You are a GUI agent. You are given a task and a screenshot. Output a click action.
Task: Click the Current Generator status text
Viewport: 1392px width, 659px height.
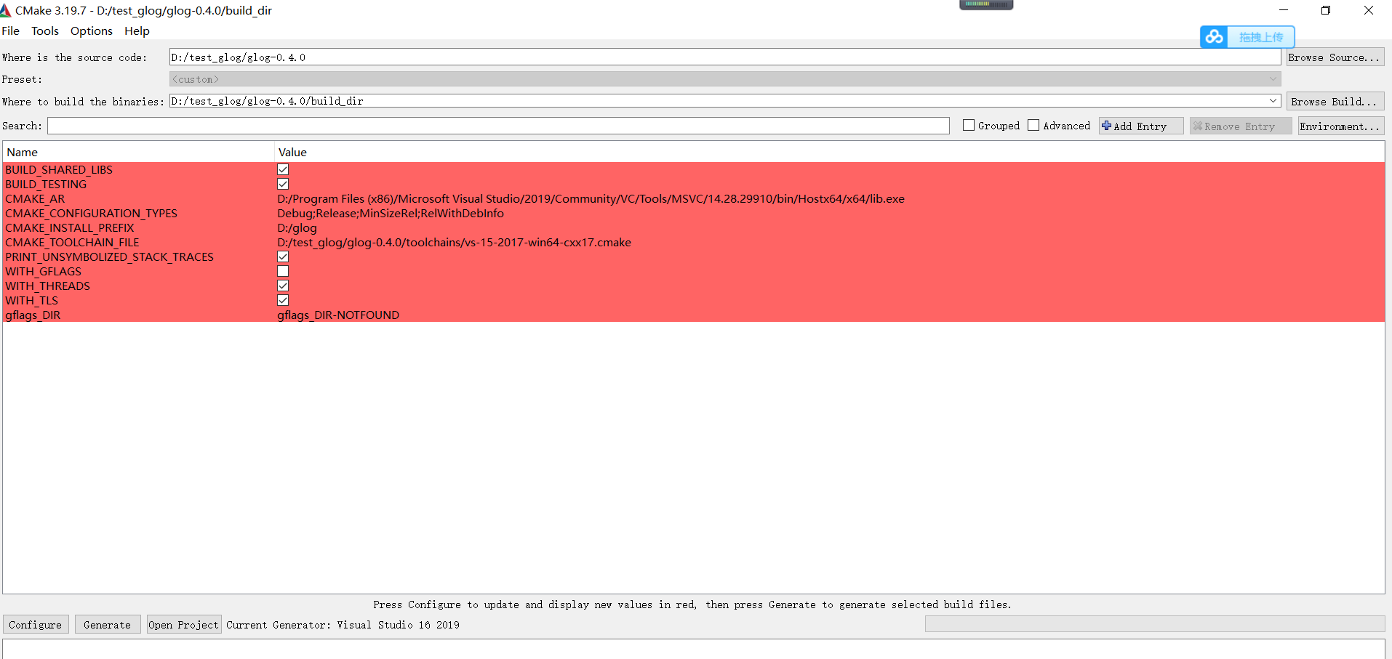tap(343, 625)
